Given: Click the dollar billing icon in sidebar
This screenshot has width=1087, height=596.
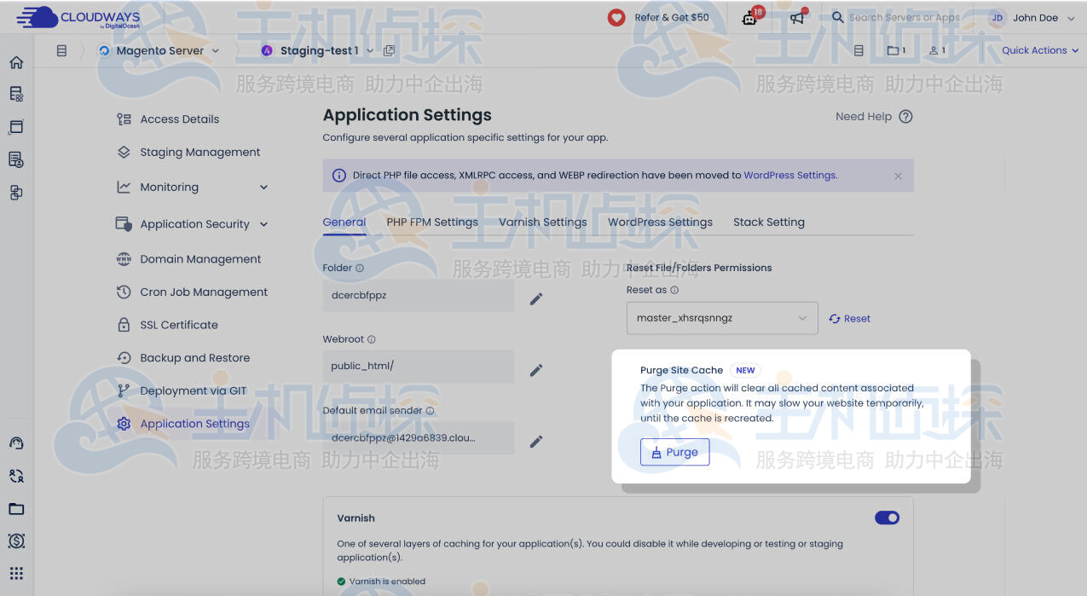Looking at the screenshot, I should click(x=16, y=541).
